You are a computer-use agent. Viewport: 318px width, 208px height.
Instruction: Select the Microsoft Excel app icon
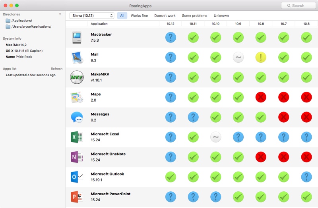(x=77, y=137)
